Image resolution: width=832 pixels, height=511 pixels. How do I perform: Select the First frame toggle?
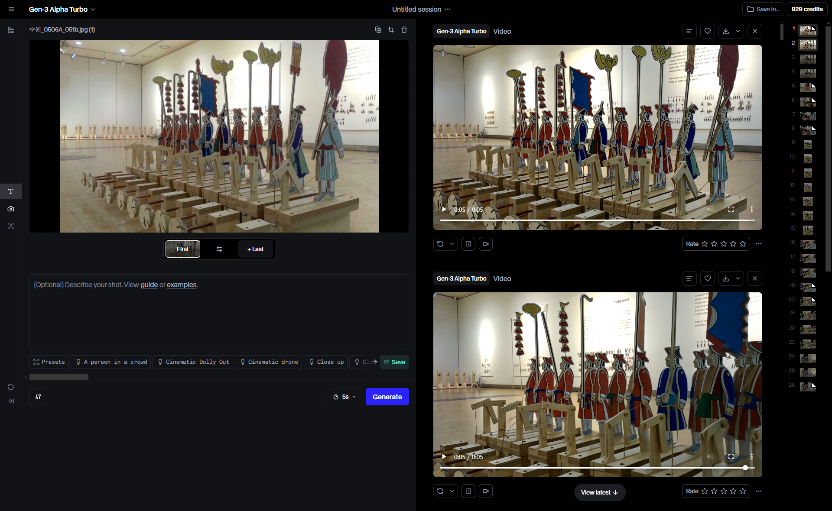point(182,249)
